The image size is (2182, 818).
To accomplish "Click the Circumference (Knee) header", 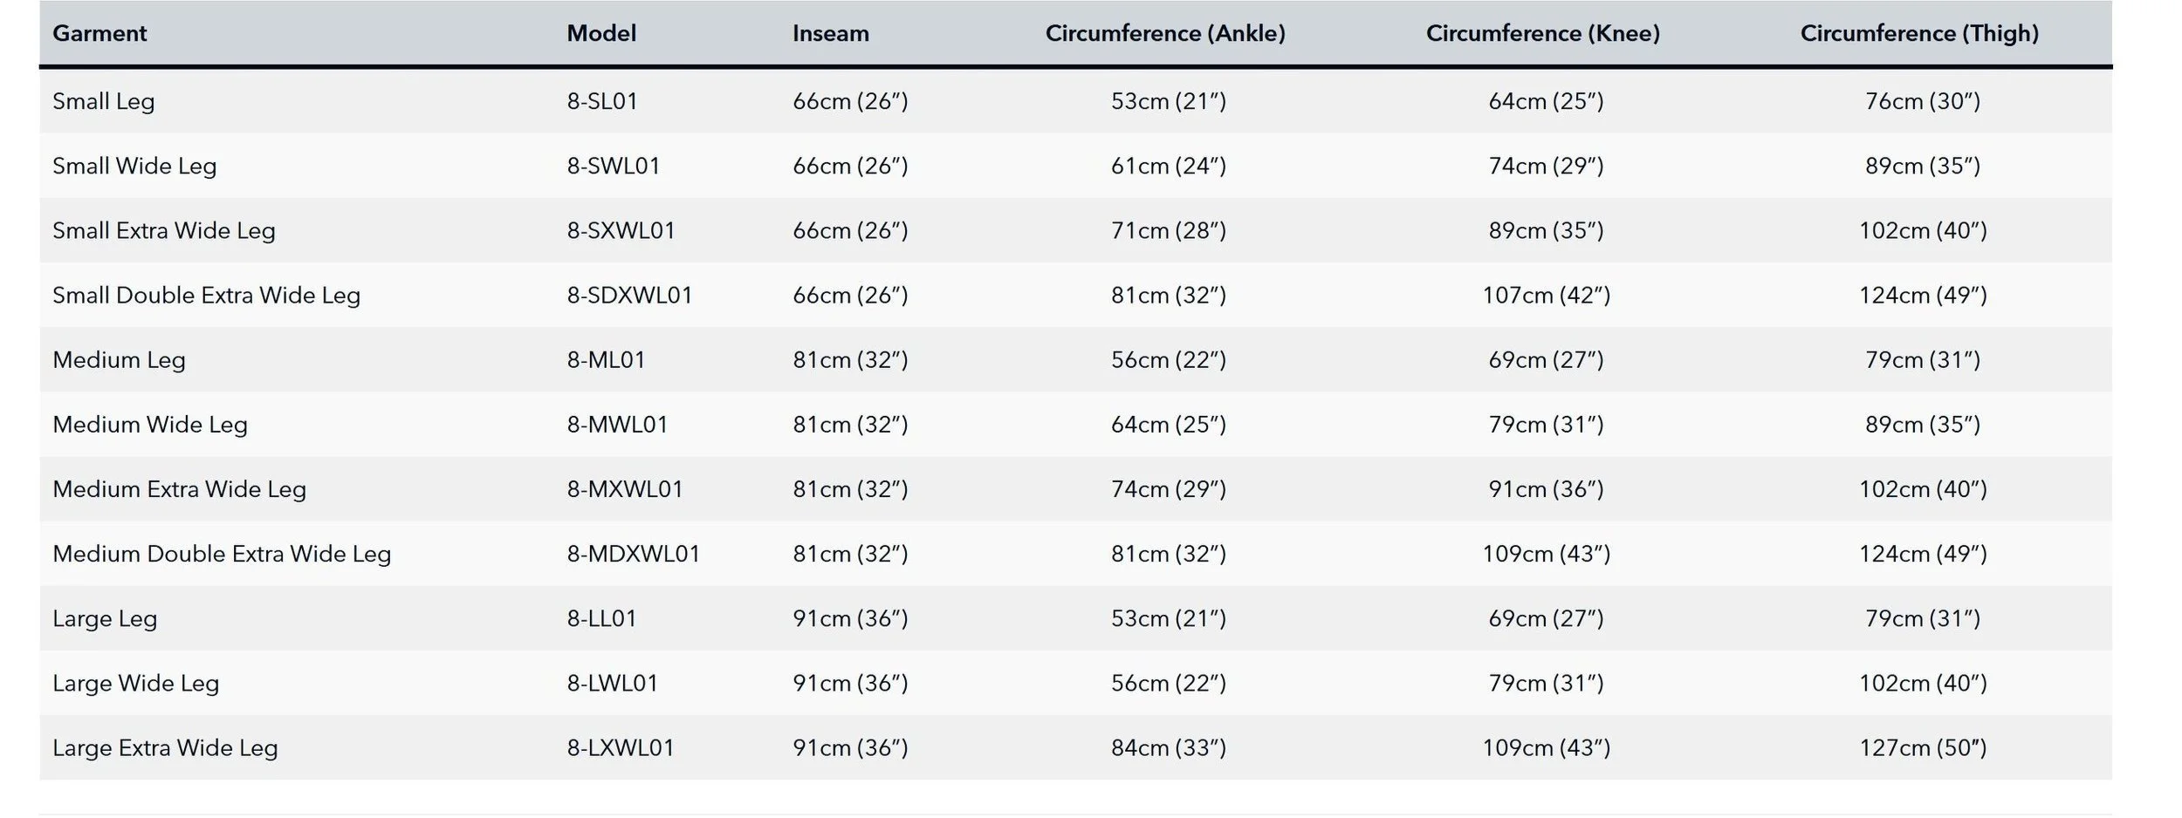I will click(1543, 33).
